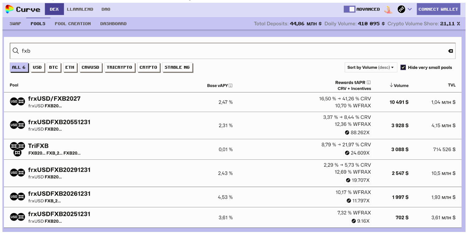This screenshot has height=235, width=468.
Task: Select the TRICRYPTO filter button
Action: tap(119, 67)
